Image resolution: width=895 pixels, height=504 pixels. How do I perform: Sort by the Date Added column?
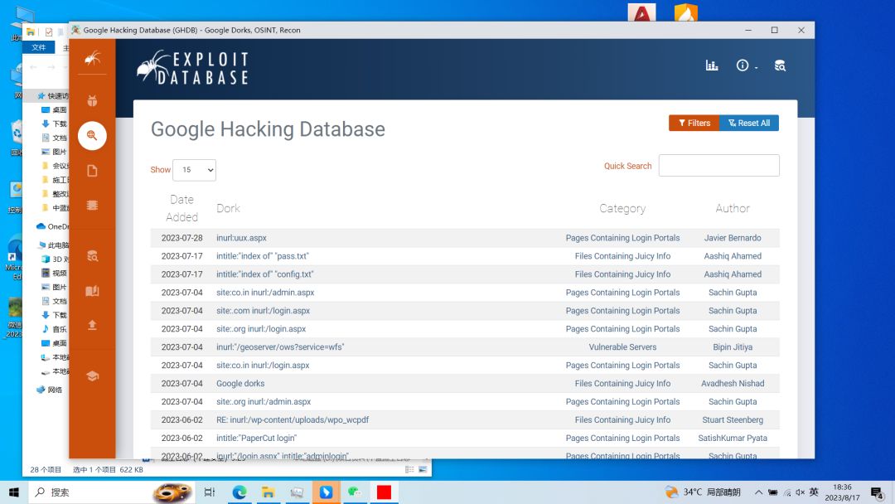point(181,208)
